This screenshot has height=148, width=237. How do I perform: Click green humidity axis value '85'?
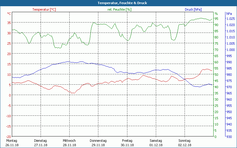click(x=217, y=31)
